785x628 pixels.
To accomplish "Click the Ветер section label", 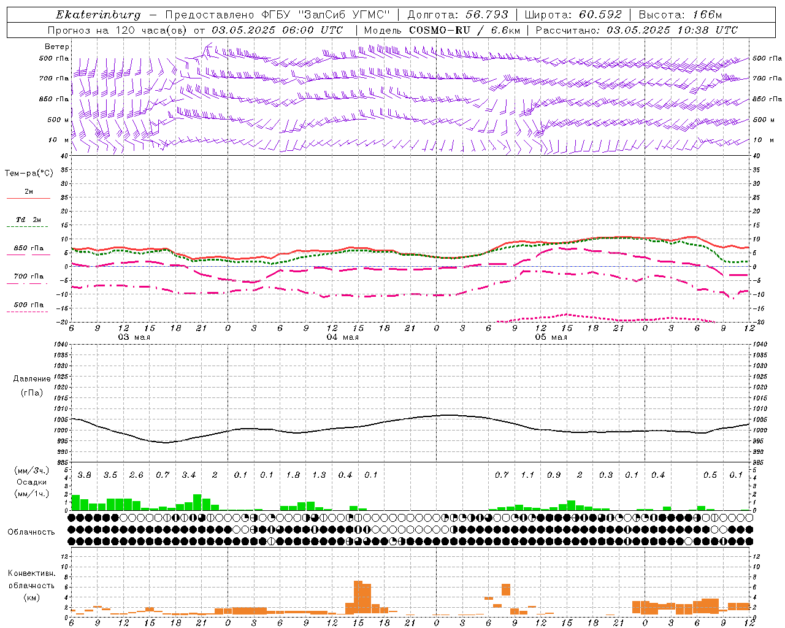I will tap(56, 47).
